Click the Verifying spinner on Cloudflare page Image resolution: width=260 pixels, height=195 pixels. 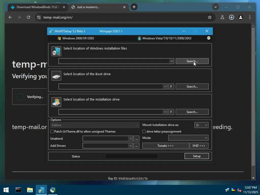point(20,97)
